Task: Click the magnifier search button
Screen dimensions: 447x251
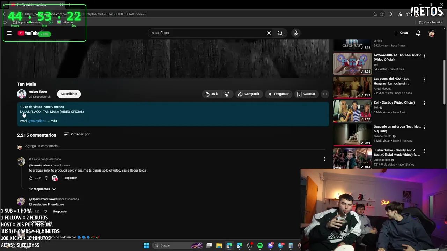Action: click(x=280, y=33)
